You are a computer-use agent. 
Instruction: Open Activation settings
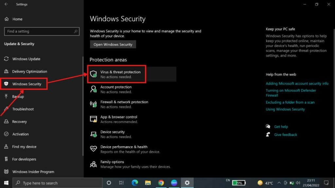tap(20, 134)
